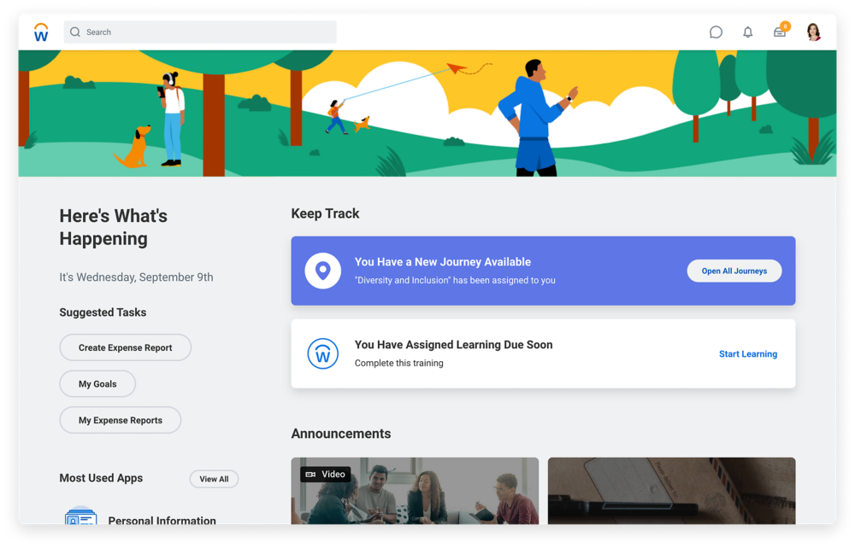Click into the Search field
The height and width of the screenshot is (548, 855).
point(205,32)
